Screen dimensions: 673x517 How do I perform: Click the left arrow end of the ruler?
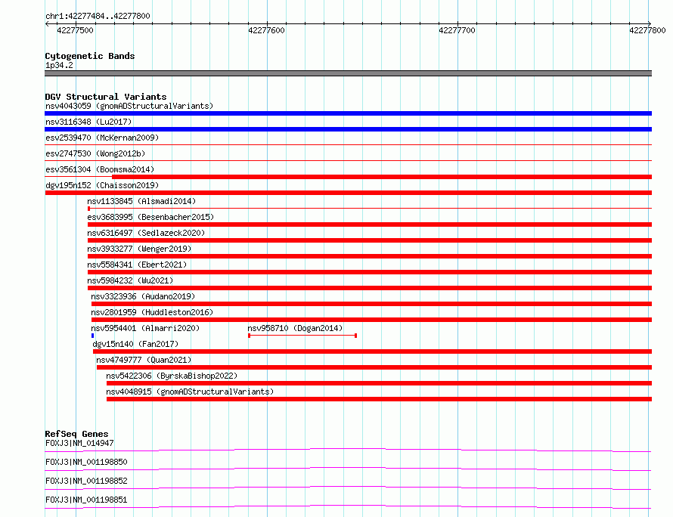(x=47, y=23)
